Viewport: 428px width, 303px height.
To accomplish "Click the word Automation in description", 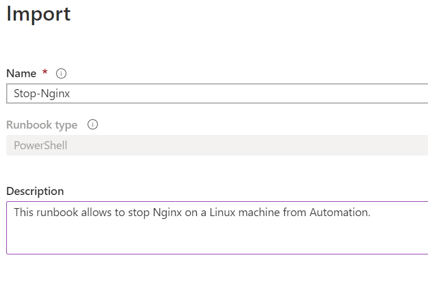I will tap(339, 212).
